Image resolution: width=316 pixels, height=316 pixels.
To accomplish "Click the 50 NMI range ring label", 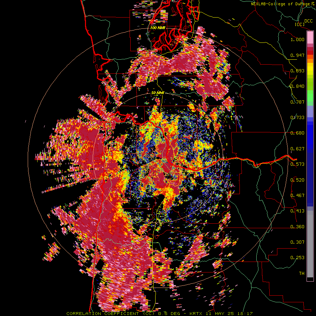I will click(x=158, y=93).
